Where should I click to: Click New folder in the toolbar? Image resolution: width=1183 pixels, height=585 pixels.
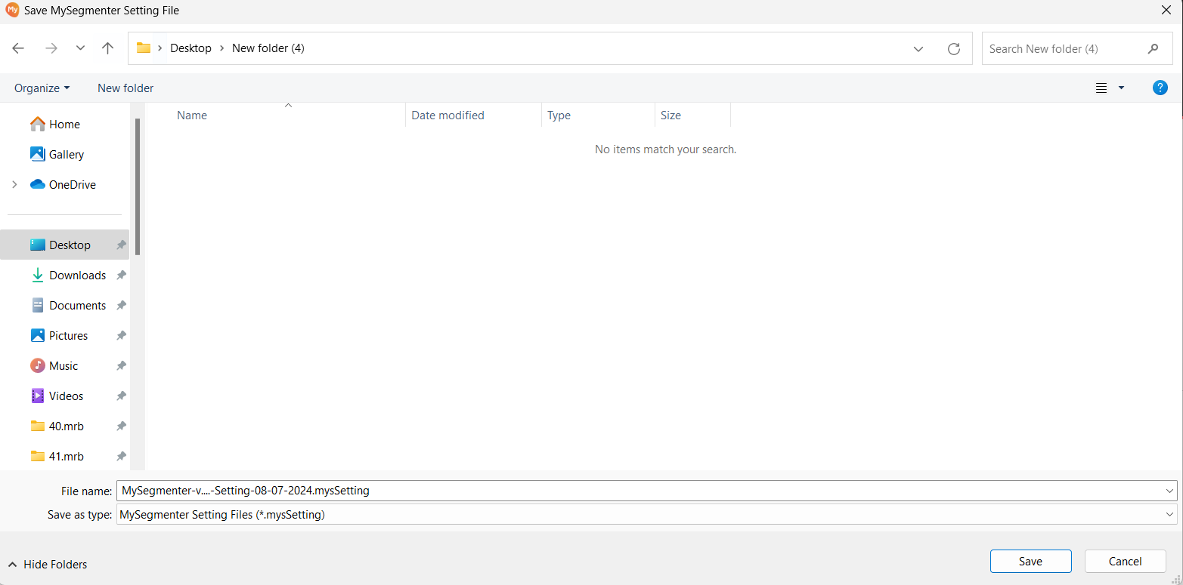(125, 88)
